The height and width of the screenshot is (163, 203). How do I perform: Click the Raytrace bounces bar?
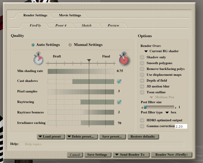(x=81, y=112)
